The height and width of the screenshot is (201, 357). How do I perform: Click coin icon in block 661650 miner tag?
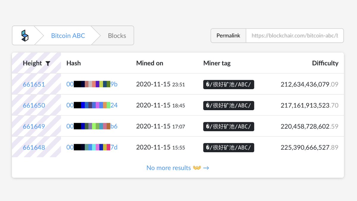pos(207,105)
